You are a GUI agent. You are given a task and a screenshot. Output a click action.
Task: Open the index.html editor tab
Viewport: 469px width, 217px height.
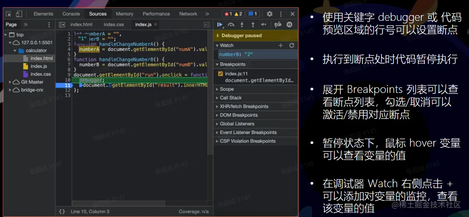point(81,25)
